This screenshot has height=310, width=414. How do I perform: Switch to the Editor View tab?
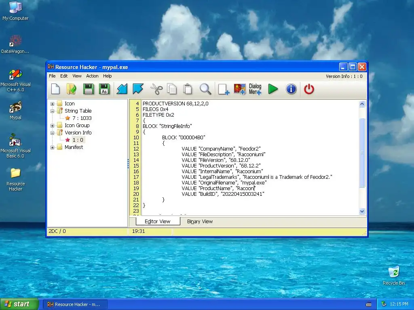click(158, 222)
